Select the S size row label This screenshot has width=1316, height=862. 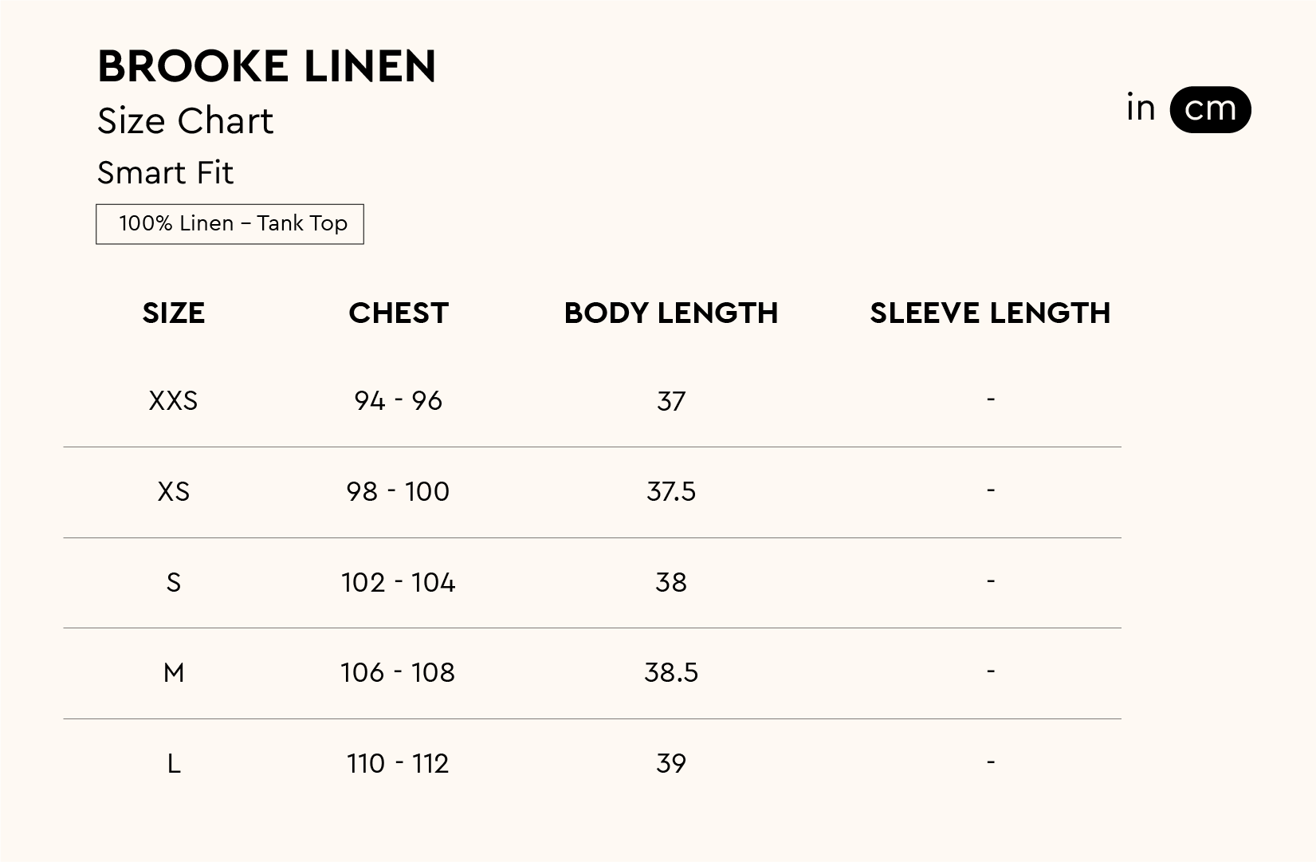click(174, 583)
